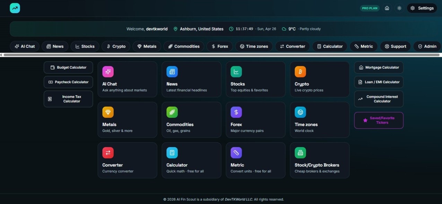Click 'World clock' text
This screenshot has width=442, height=204.
pyautogui.click(x=304, y=131)
